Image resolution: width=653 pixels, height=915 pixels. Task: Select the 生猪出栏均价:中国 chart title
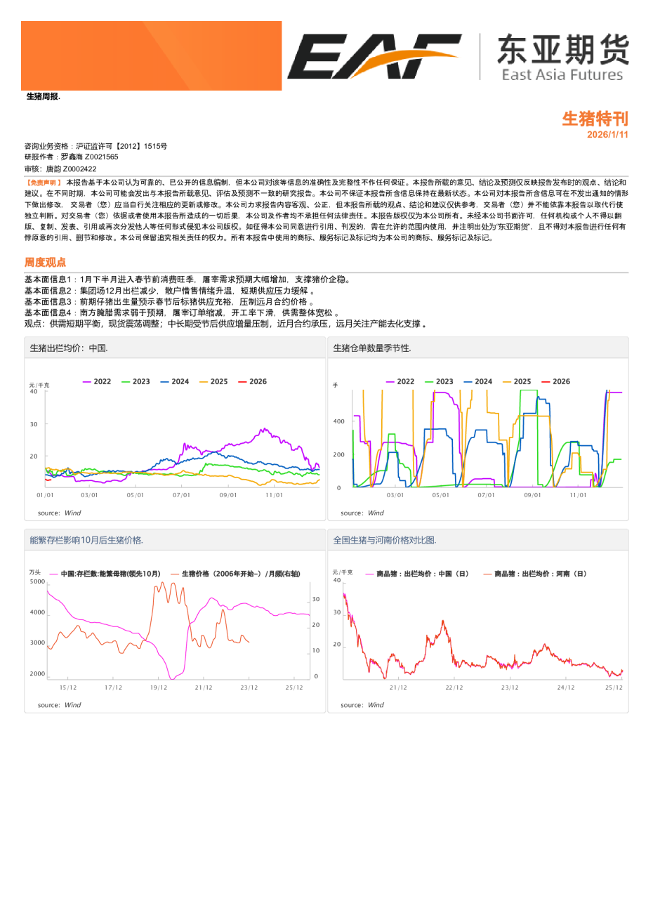[x=69, y=348]
